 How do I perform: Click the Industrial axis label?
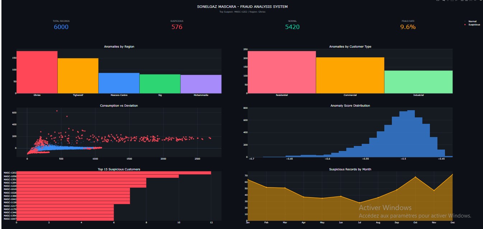pyautogui.click(x=418, y=95)
